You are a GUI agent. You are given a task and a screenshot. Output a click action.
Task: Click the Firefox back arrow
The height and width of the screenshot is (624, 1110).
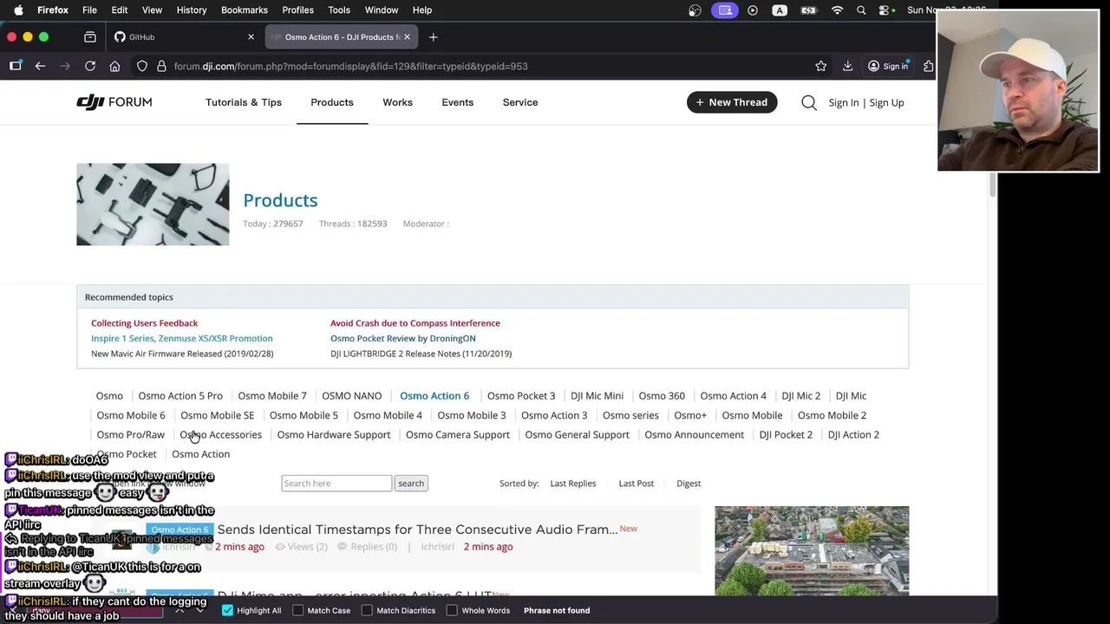pyautogui.click(x=40, y=66)
